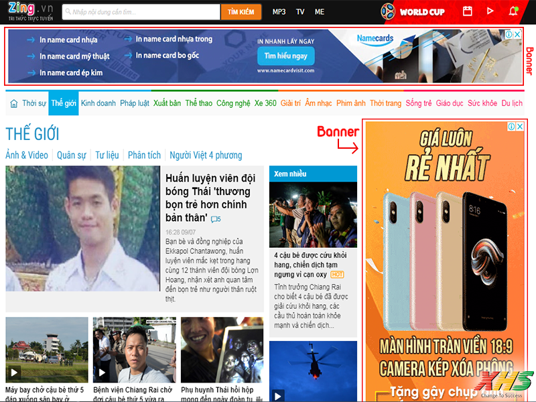Open the coach portrait photo
The image size is (536, 402).
tap(82, 228)
